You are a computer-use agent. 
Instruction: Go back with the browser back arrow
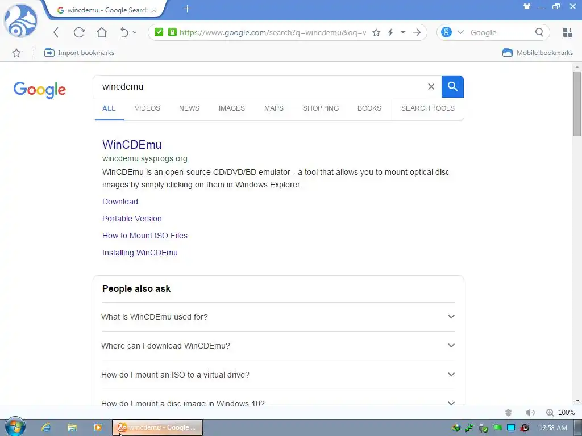(x=56, y=32)
